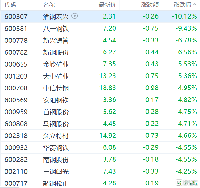Open stock 八一钢铁
The image size is (200, 188).
coord(56,29)
